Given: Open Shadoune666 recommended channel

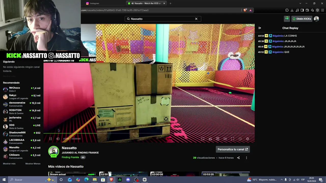Looking at the screenshot, I should (22, 134).
